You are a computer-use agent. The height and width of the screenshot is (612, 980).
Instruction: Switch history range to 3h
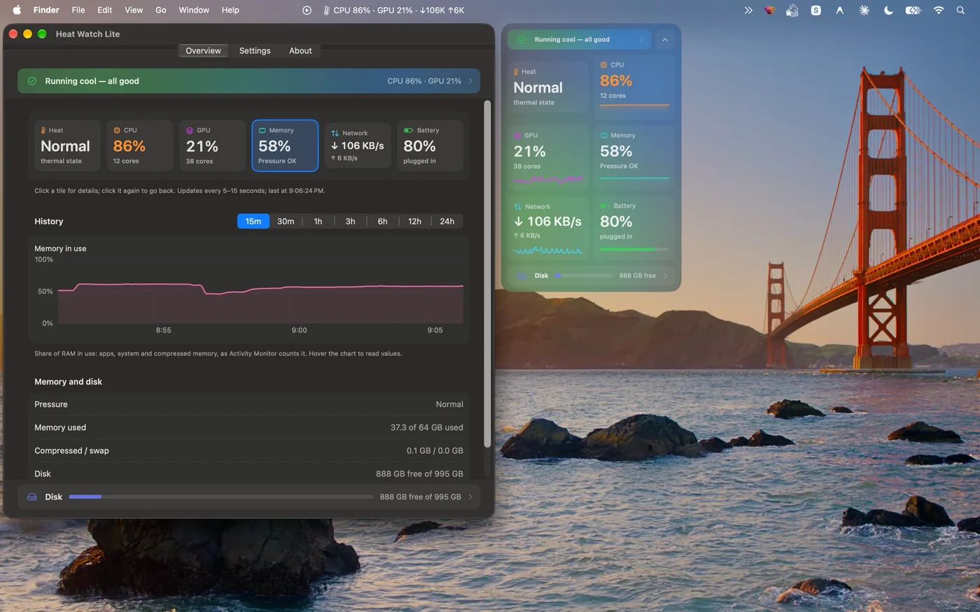(350, 221)
